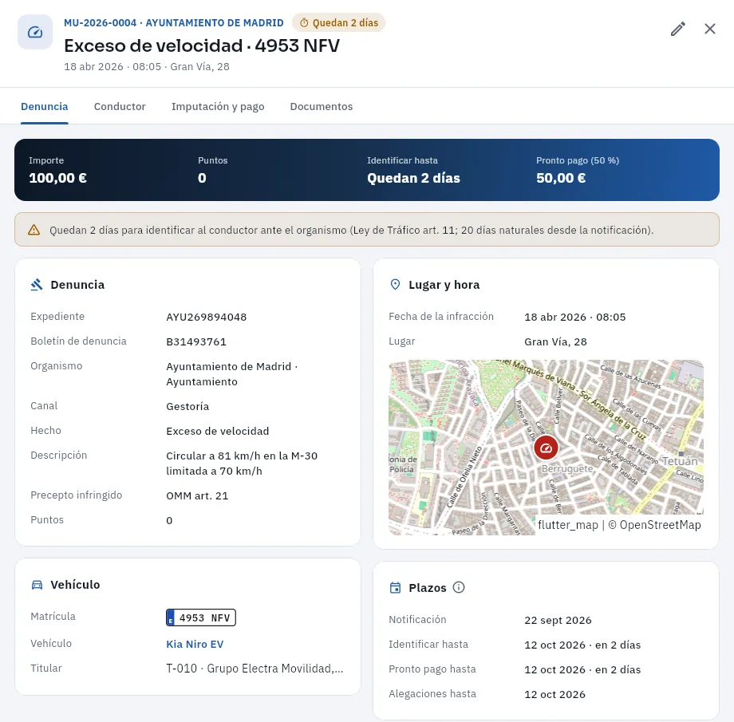Click the Identificar hasta banner value Quedan 2 días

pyautogui.click(x=413, y=179)
